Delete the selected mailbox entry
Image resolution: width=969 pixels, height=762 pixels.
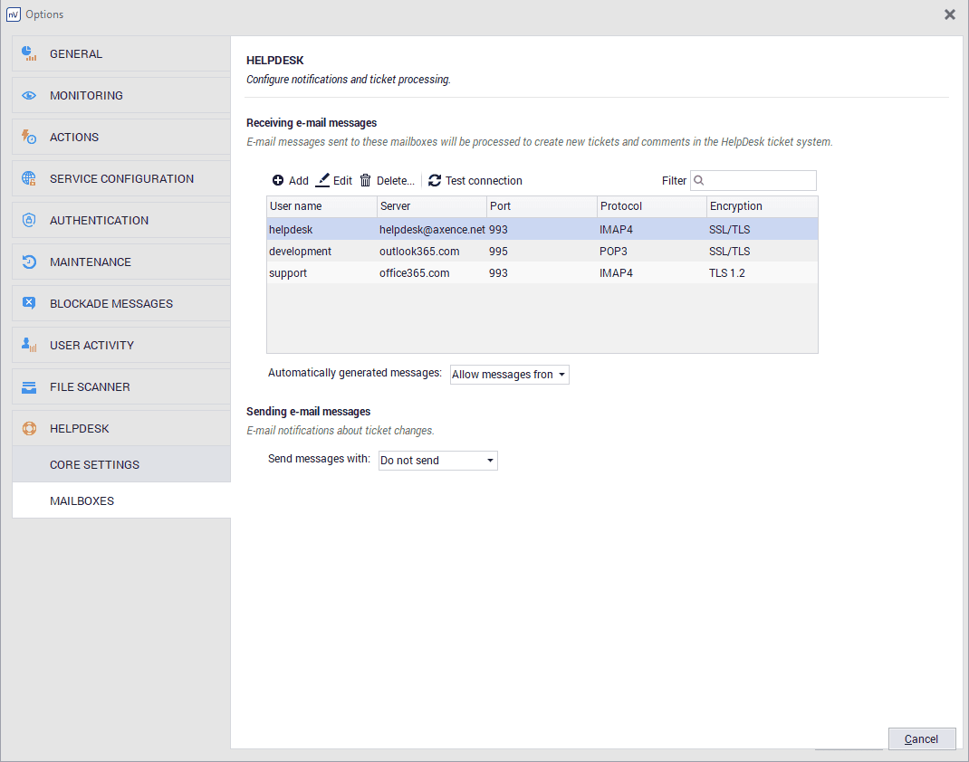(x=387, y=180)
